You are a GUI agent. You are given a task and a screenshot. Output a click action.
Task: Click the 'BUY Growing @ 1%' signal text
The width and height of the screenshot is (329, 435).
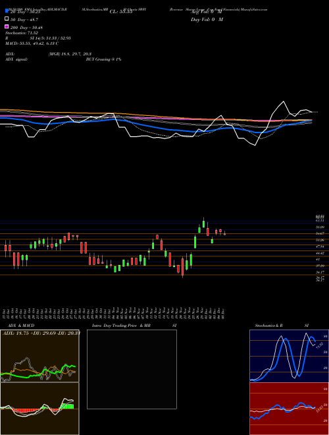(103, 59)
